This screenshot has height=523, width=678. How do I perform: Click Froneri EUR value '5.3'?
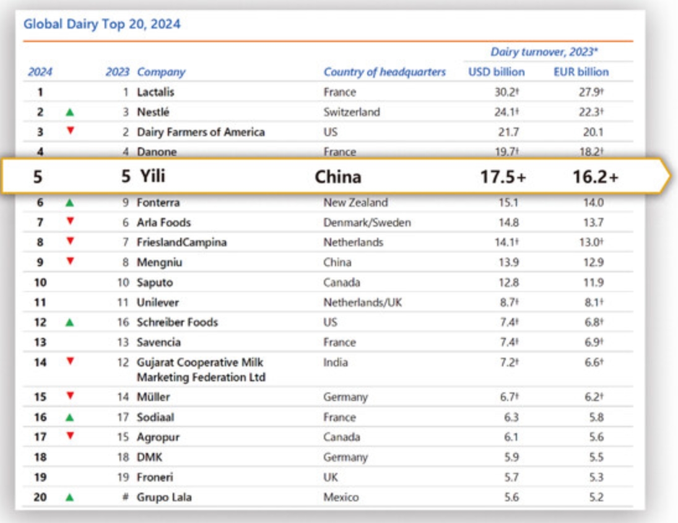click(596, 477)
